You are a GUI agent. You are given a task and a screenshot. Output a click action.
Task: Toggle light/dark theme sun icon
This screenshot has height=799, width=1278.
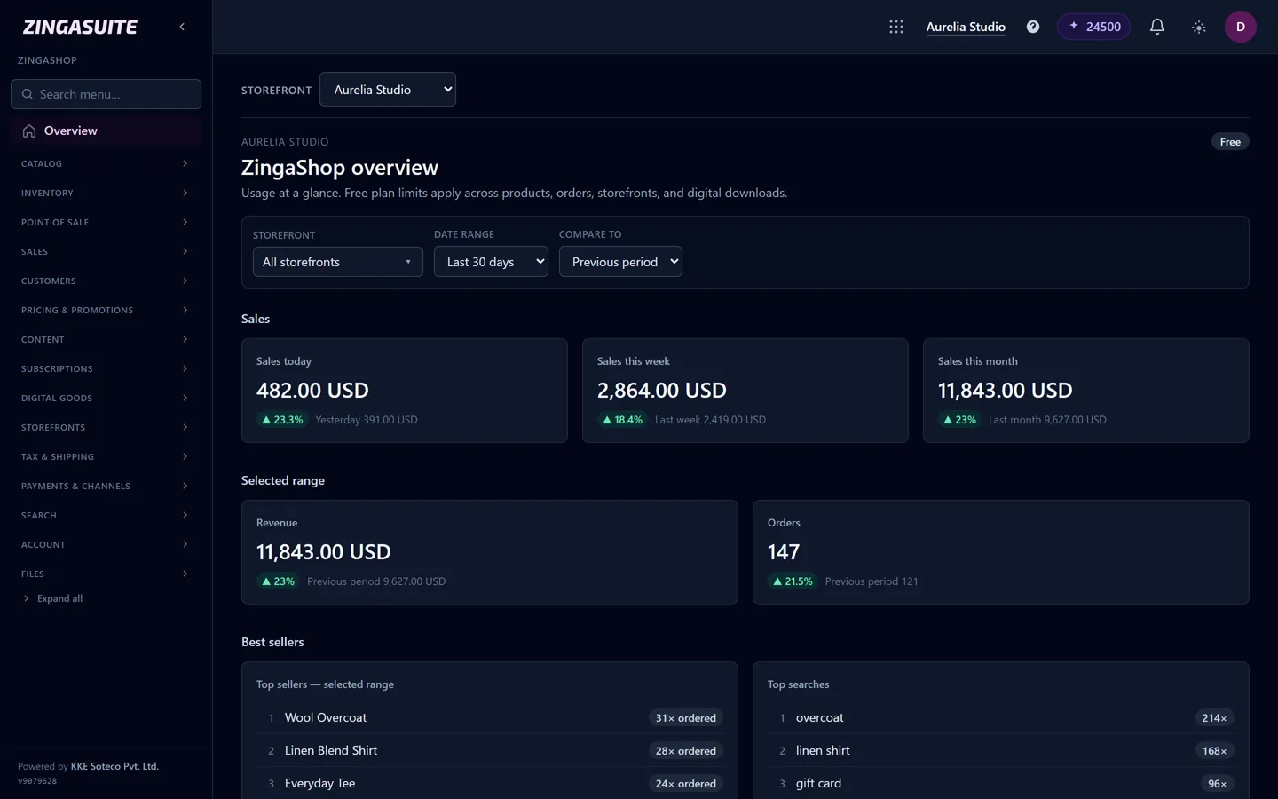(x=1199, y=27)
